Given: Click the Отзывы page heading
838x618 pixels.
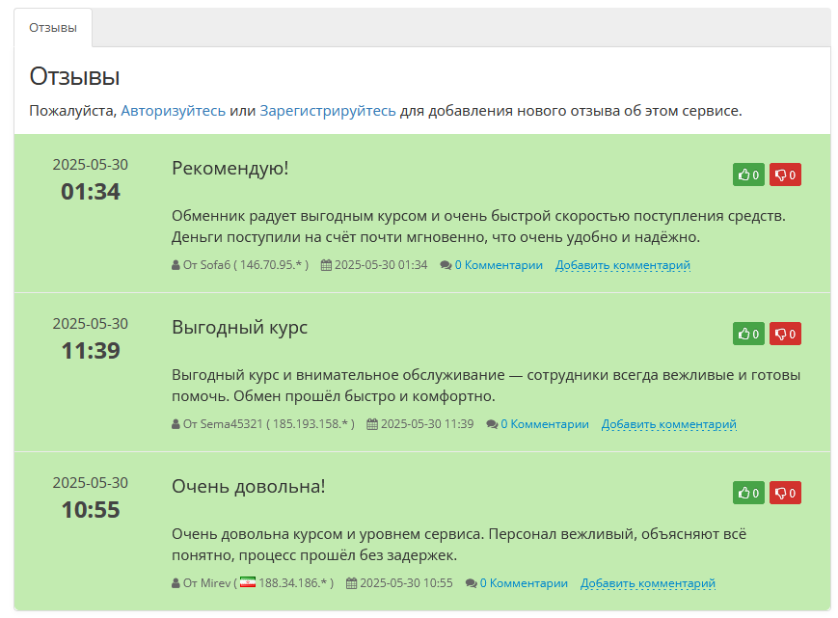Looking at the screenshot, I should tap(74, 76).
